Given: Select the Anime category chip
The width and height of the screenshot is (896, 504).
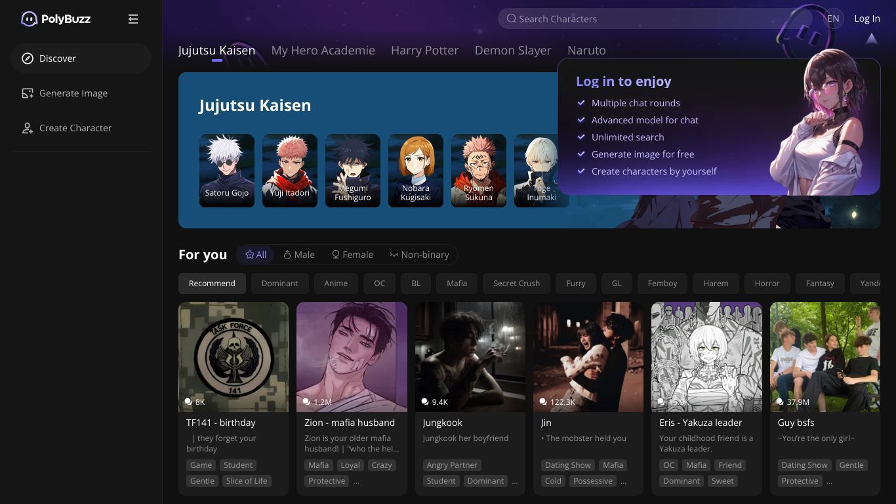Looking at the screenshot, I should 336,283.
